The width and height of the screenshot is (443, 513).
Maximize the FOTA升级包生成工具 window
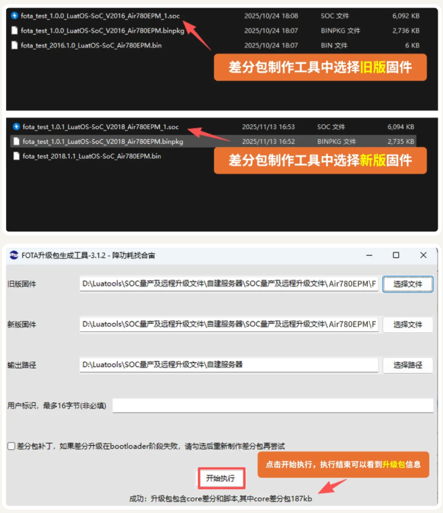coord(396,255)
